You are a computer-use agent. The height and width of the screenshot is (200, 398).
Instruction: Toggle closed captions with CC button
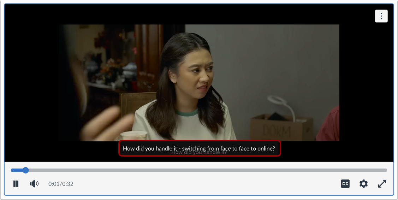click(x=345, y=184)
